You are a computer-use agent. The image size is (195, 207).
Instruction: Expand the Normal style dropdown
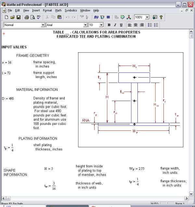point(43,25)
